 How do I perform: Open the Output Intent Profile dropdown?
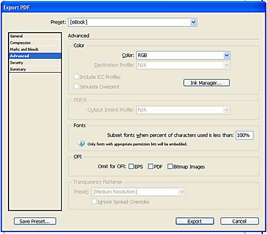tap(183, 110)
